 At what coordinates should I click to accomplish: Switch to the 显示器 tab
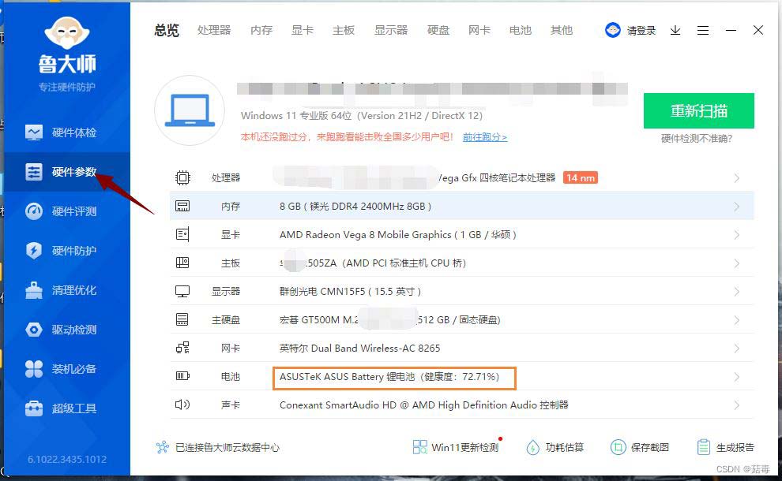pos(391,31)
